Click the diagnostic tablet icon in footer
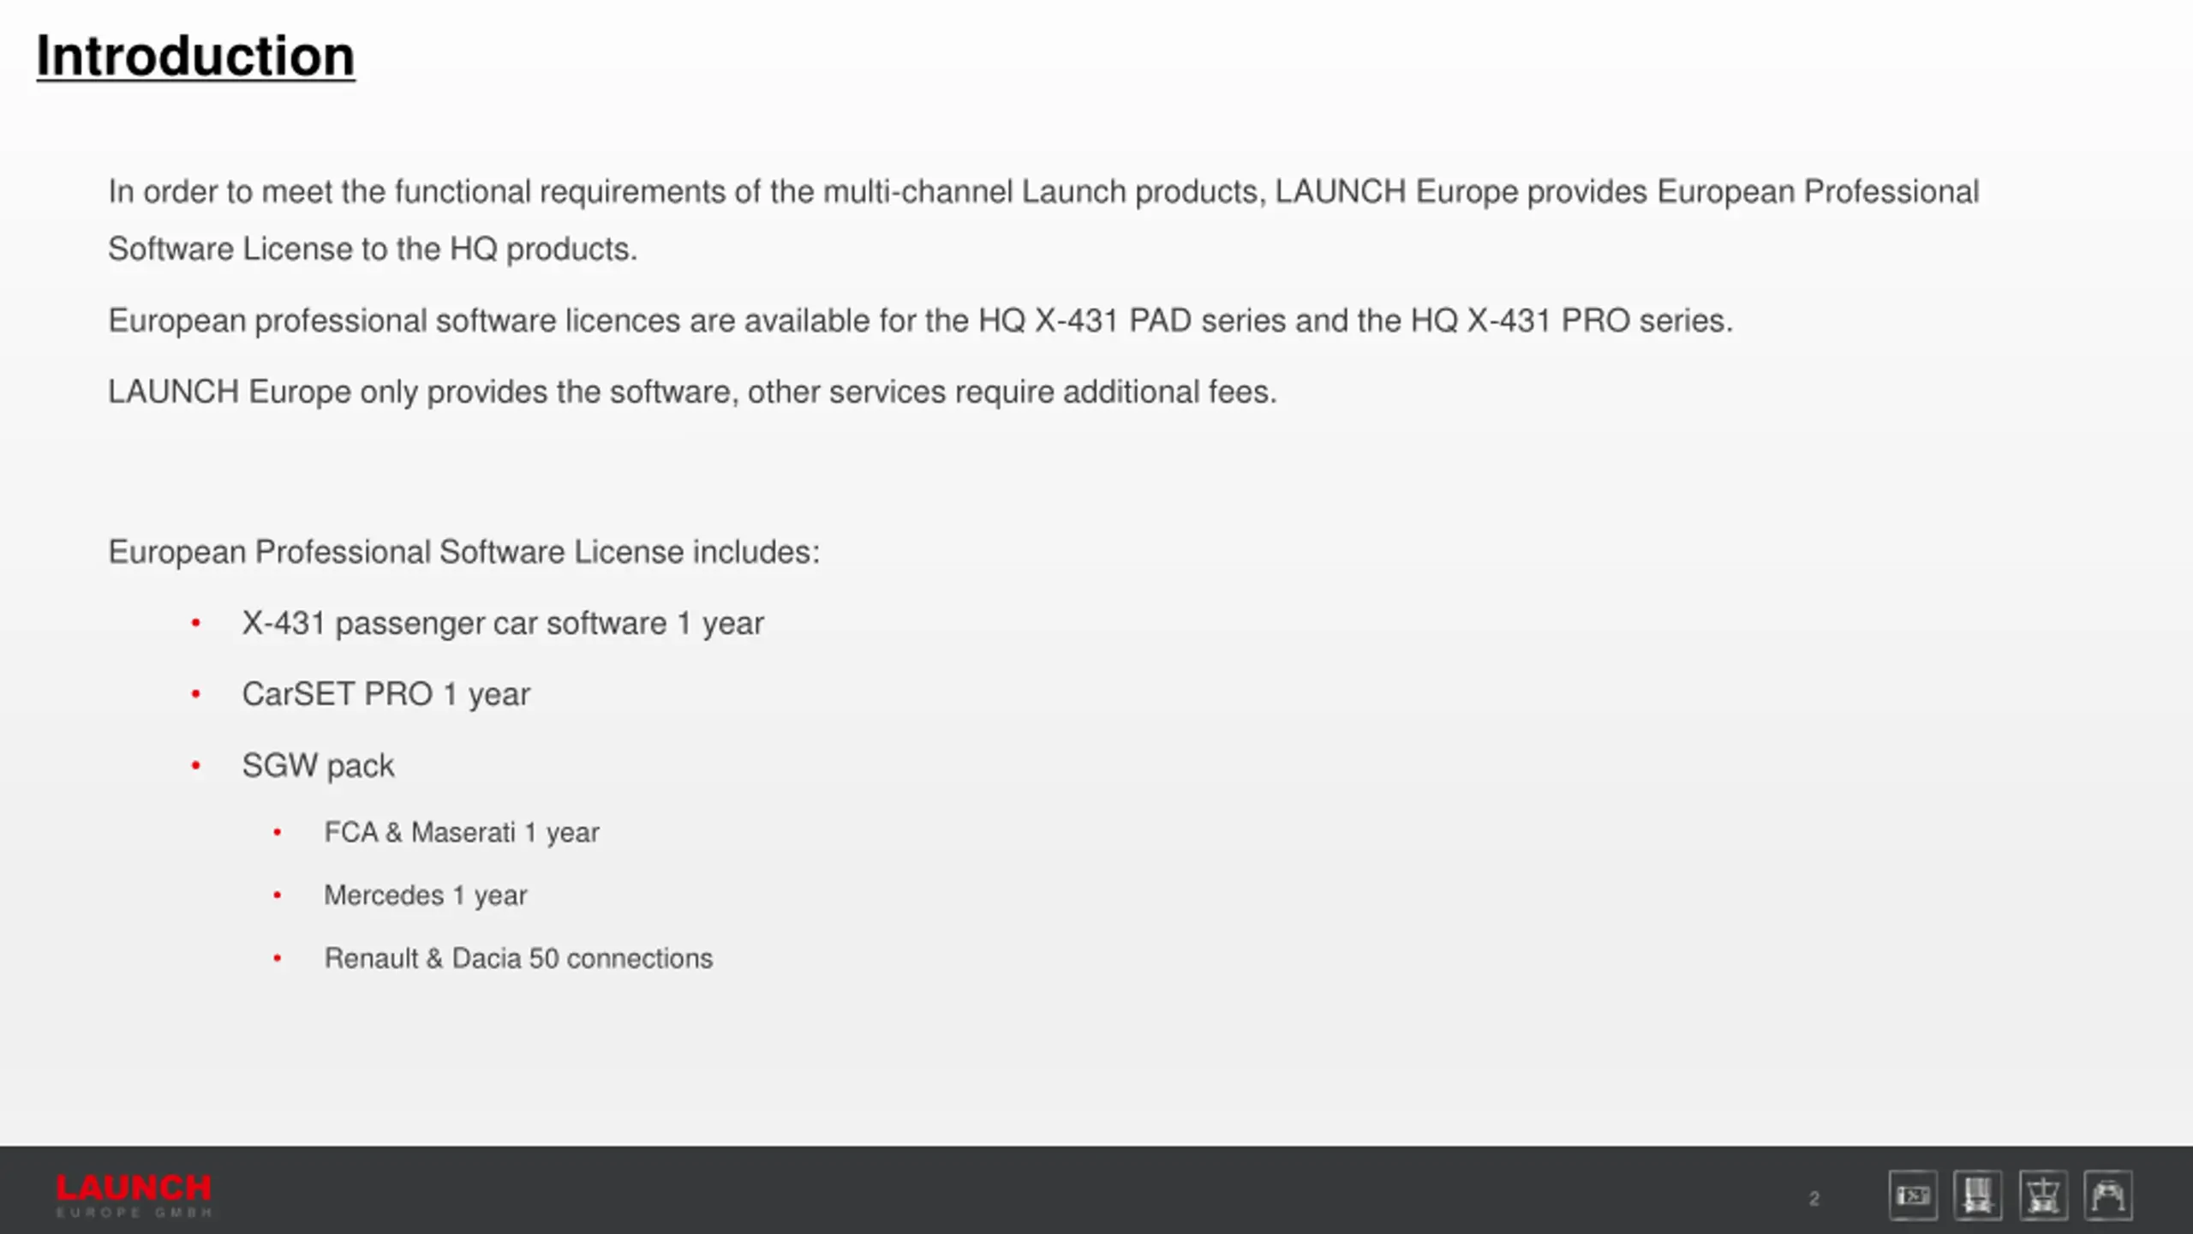This screenshot has width=2193, height=1234. coord(1913,1195)
